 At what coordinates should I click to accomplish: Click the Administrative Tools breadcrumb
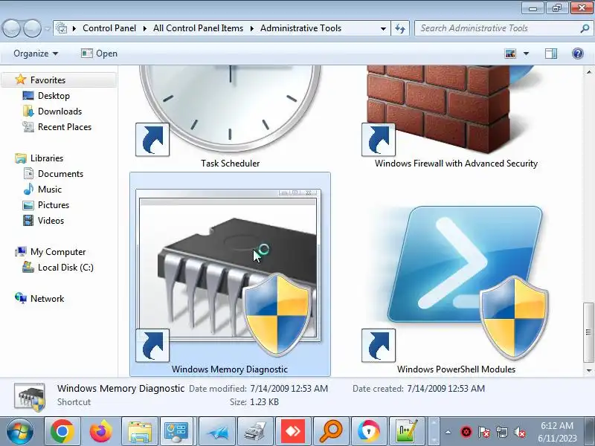(300, 28)
